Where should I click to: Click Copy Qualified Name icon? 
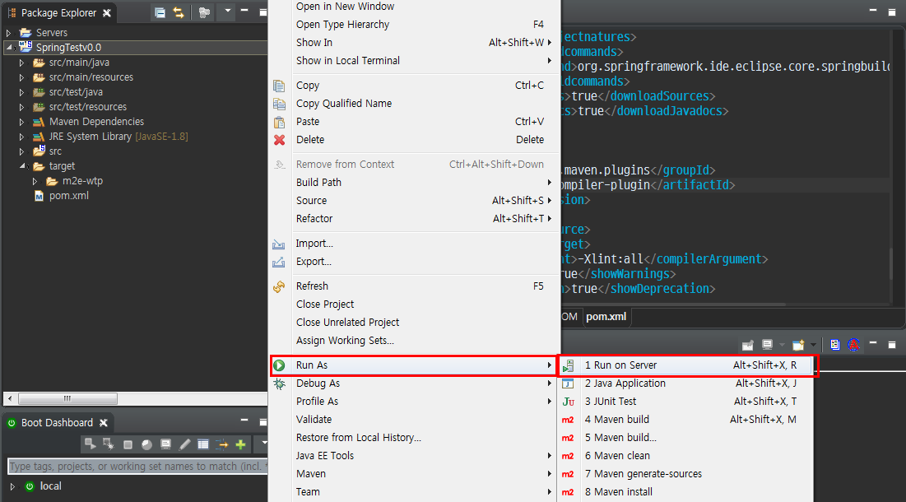(279, 104)
